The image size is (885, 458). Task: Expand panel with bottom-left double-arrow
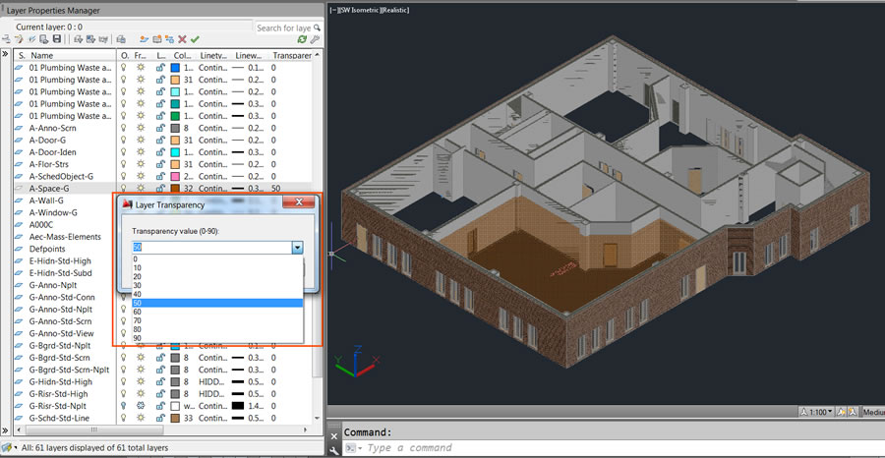pyautogui.click(x=6, y=430)
